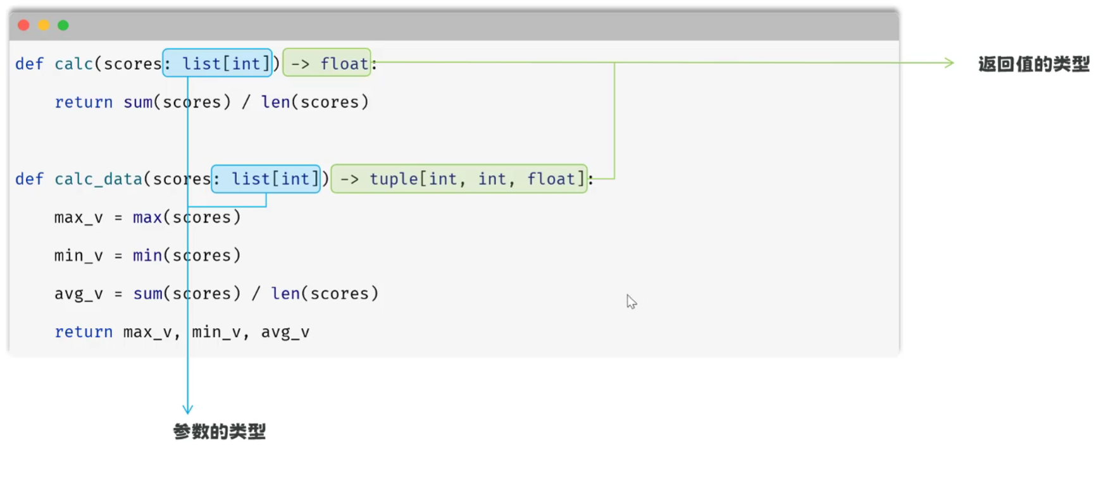Viewport: 1096px width, 488px height.
Task: Click the 'calc' function name
Action: [74, 64]
